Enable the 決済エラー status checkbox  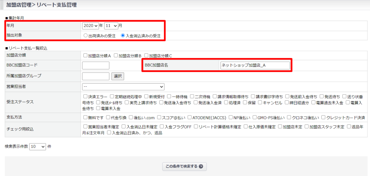pos(85,96)
